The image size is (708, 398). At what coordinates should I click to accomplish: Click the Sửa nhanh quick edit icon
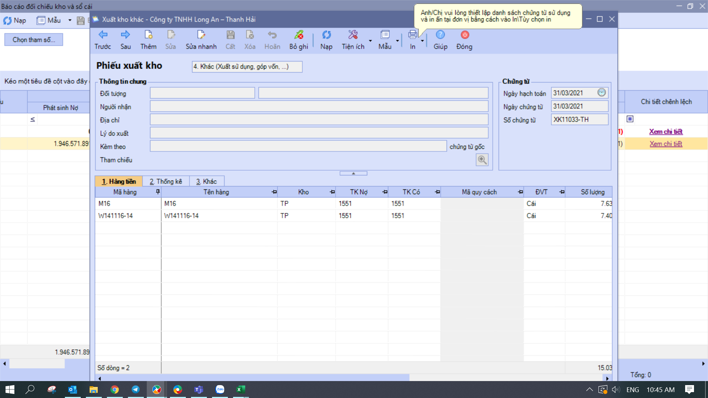click(x=201, y=35)
